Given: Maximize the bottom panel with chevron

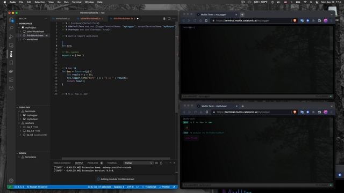Looking at the screenshot, I should click(170, 163).
